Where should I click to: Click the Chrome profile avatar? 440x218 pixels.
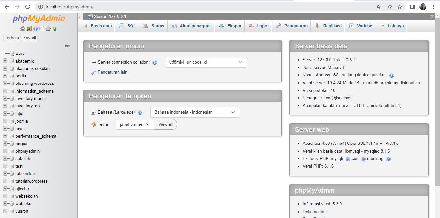click(423, 7)
